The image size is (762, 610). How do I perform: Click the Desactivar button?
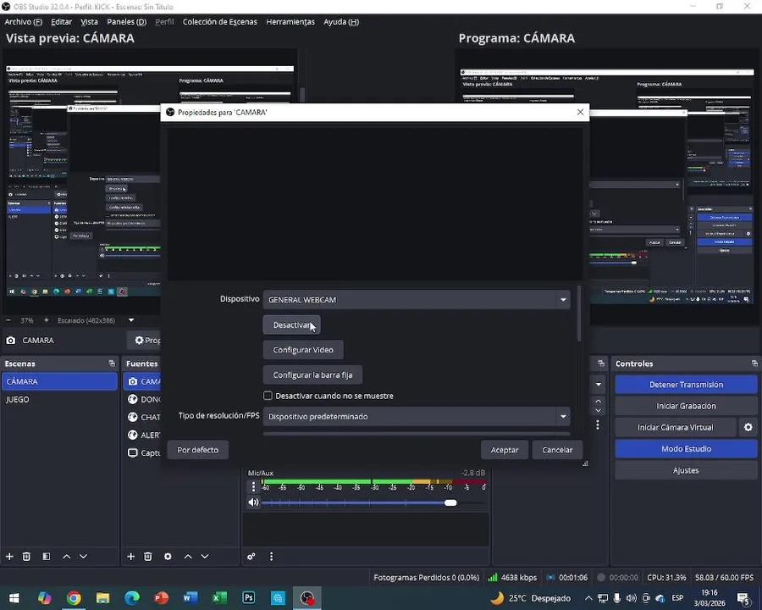pyautogui.click(x=291, y=325)
